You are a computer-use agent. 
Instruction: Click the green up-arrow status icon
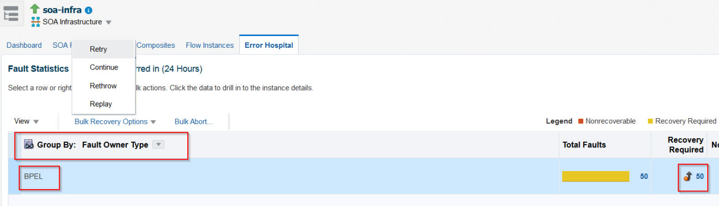[x=35, y=9]
